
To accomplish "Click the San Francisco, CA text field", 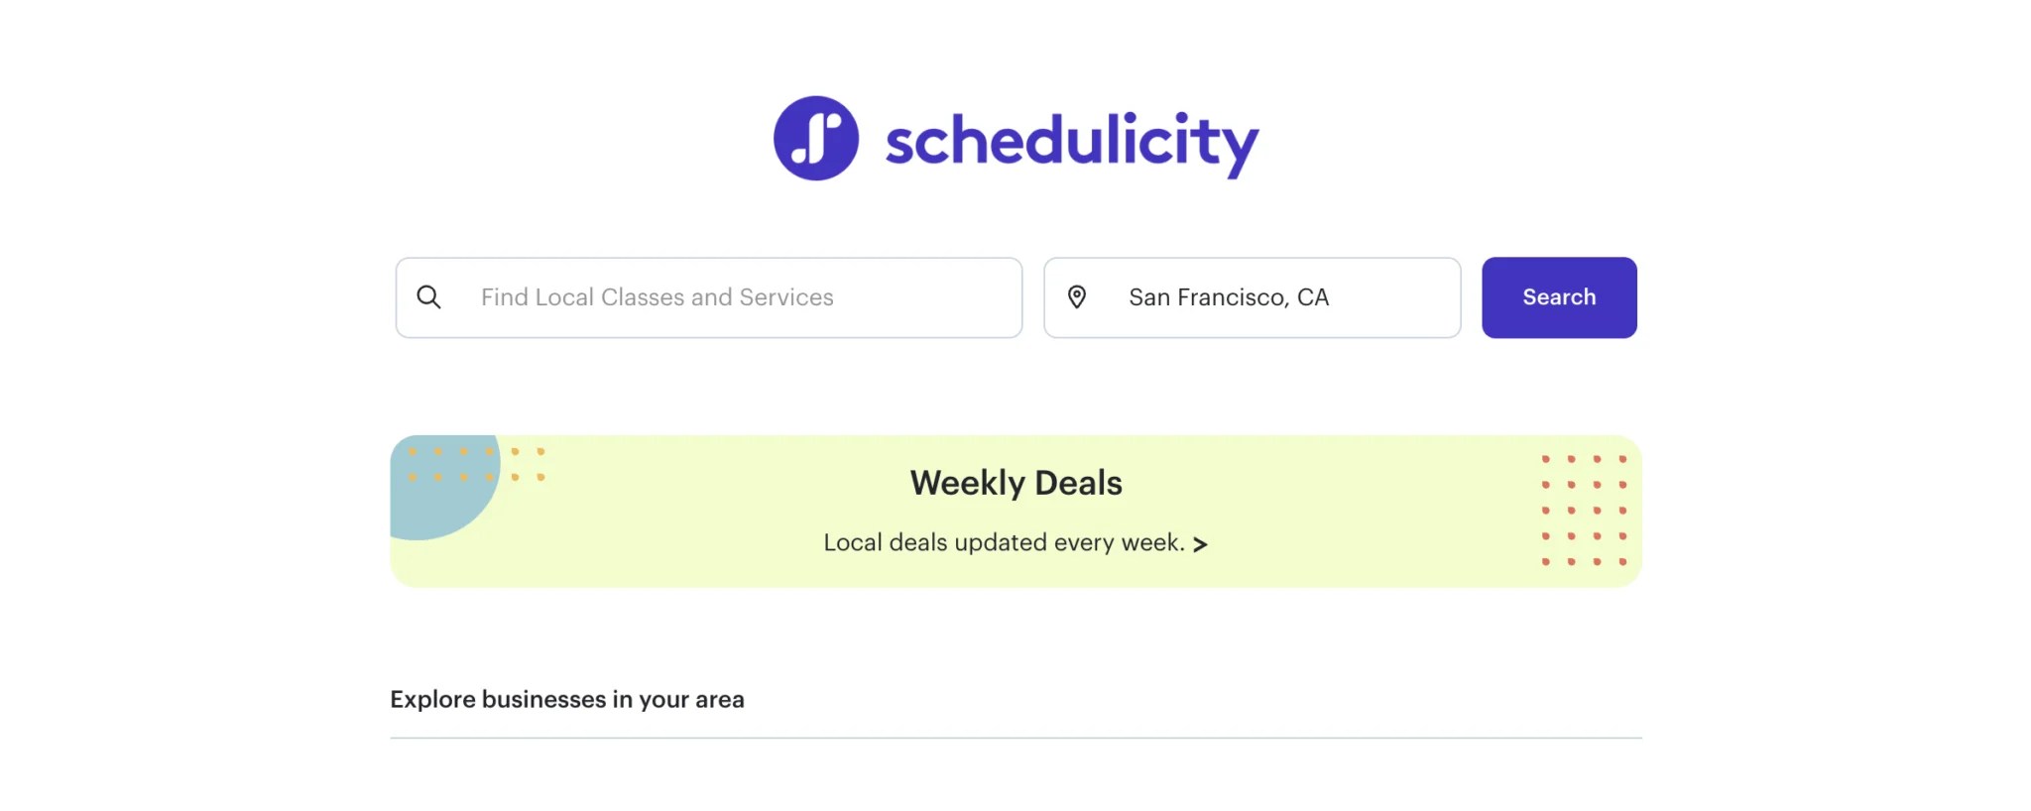I will point(1230,296).
